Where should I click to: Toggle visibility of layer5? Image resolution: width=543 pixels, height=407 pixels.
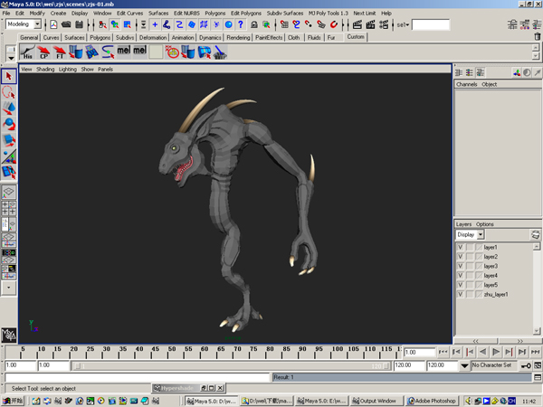click(x=461, y=285)
